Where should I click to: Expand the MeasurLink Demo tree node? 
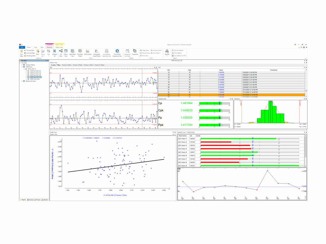(x=22, y=81)
